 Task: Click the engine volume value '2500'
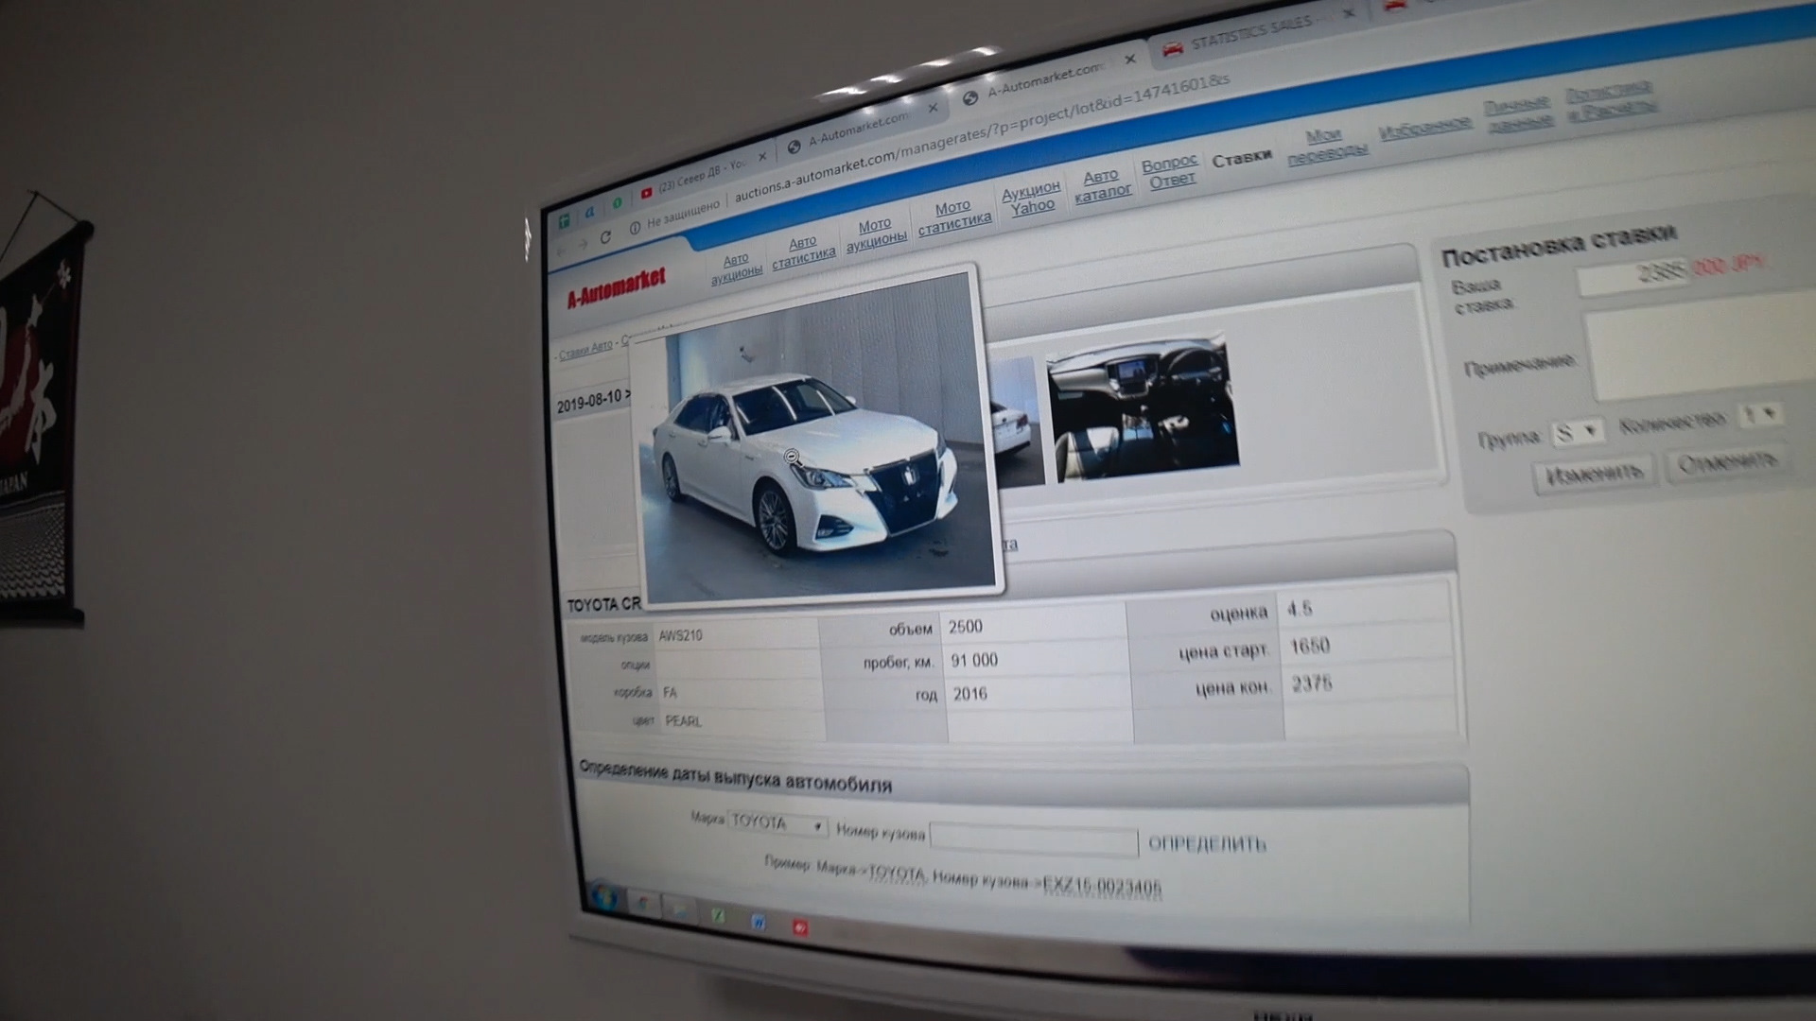965,627
